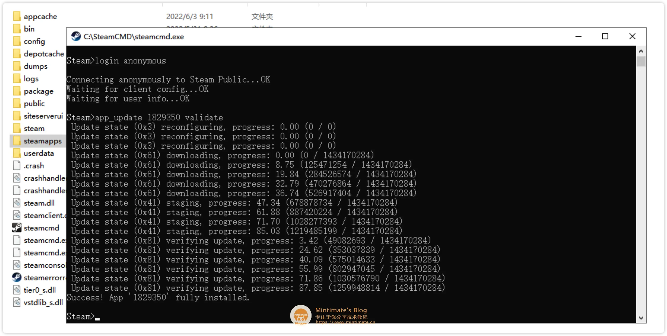Click the 'Steam>login anonymous' console line
This screenshot has height=336, width=667.
click(116, 61)
